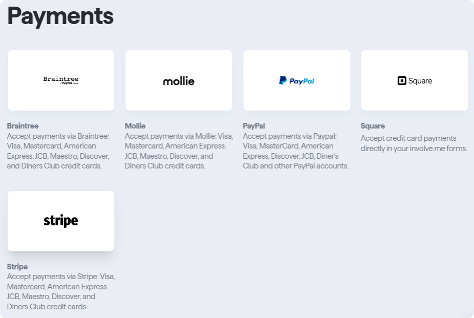The width and height of the screenshot is (474, 318).
Task: Select the Square title link
Action: click(373, 126)
